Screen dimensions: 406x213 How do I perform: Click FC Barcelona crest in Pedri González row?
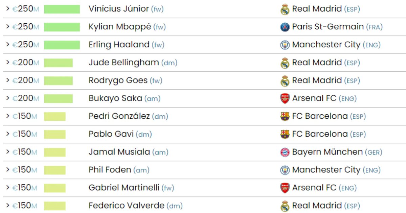(285, 116)
